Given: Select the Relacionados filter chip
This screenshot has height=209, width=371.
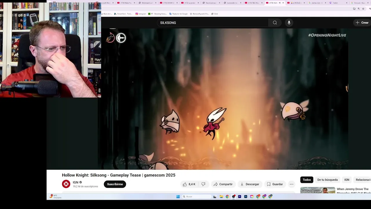Looking at the screenshot, I should coord(362,180).
